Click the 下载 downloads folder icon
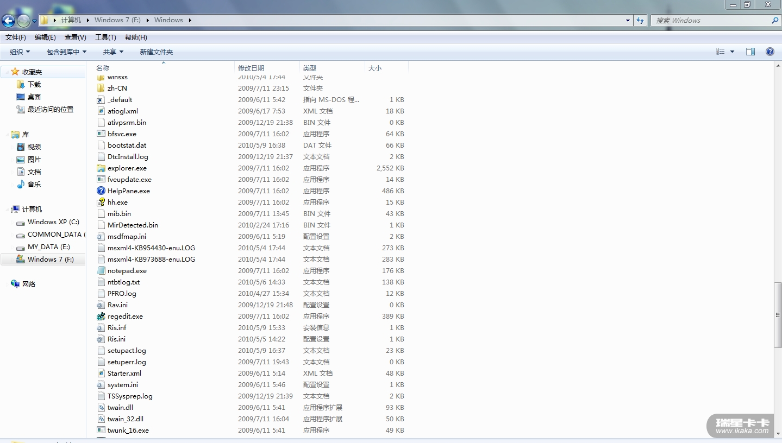 21,85
